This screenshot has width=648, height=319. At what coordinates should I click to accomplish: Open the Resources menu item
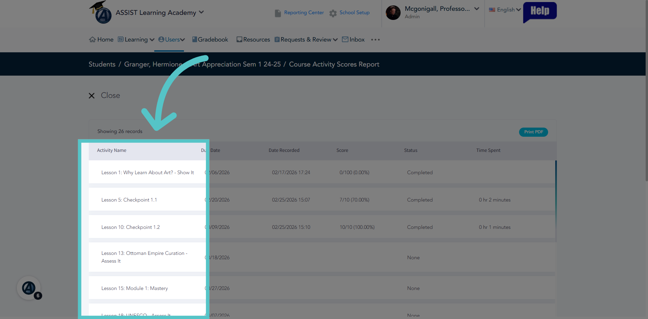point(253,39)
